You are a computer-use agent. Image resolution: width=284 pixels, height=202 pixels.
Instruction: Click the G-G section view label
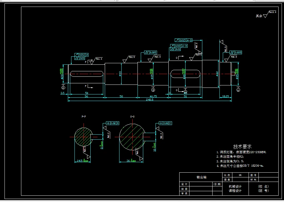(132, 117)
